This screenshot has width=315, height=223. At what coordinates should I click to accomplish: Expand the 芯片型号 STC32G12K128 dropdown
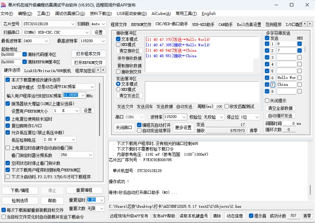pyautogui.click(x=73, y=24)
